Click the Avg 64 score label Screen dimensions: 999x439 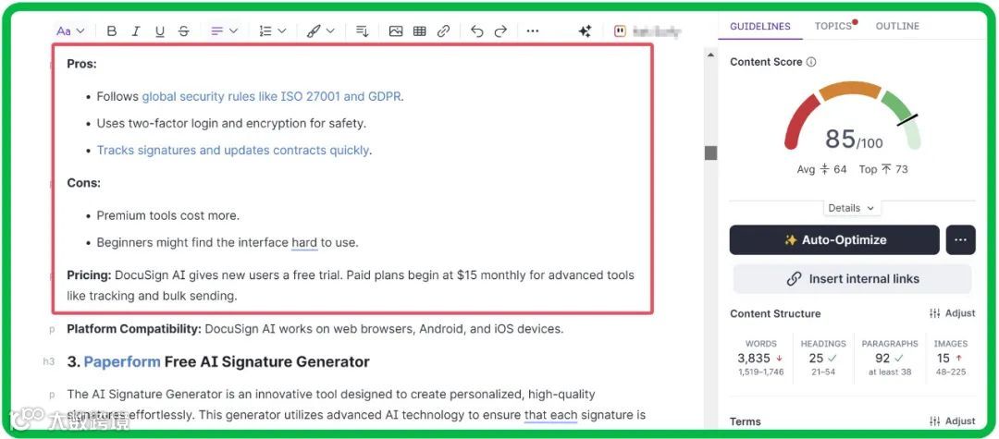[x=822, y=169]
